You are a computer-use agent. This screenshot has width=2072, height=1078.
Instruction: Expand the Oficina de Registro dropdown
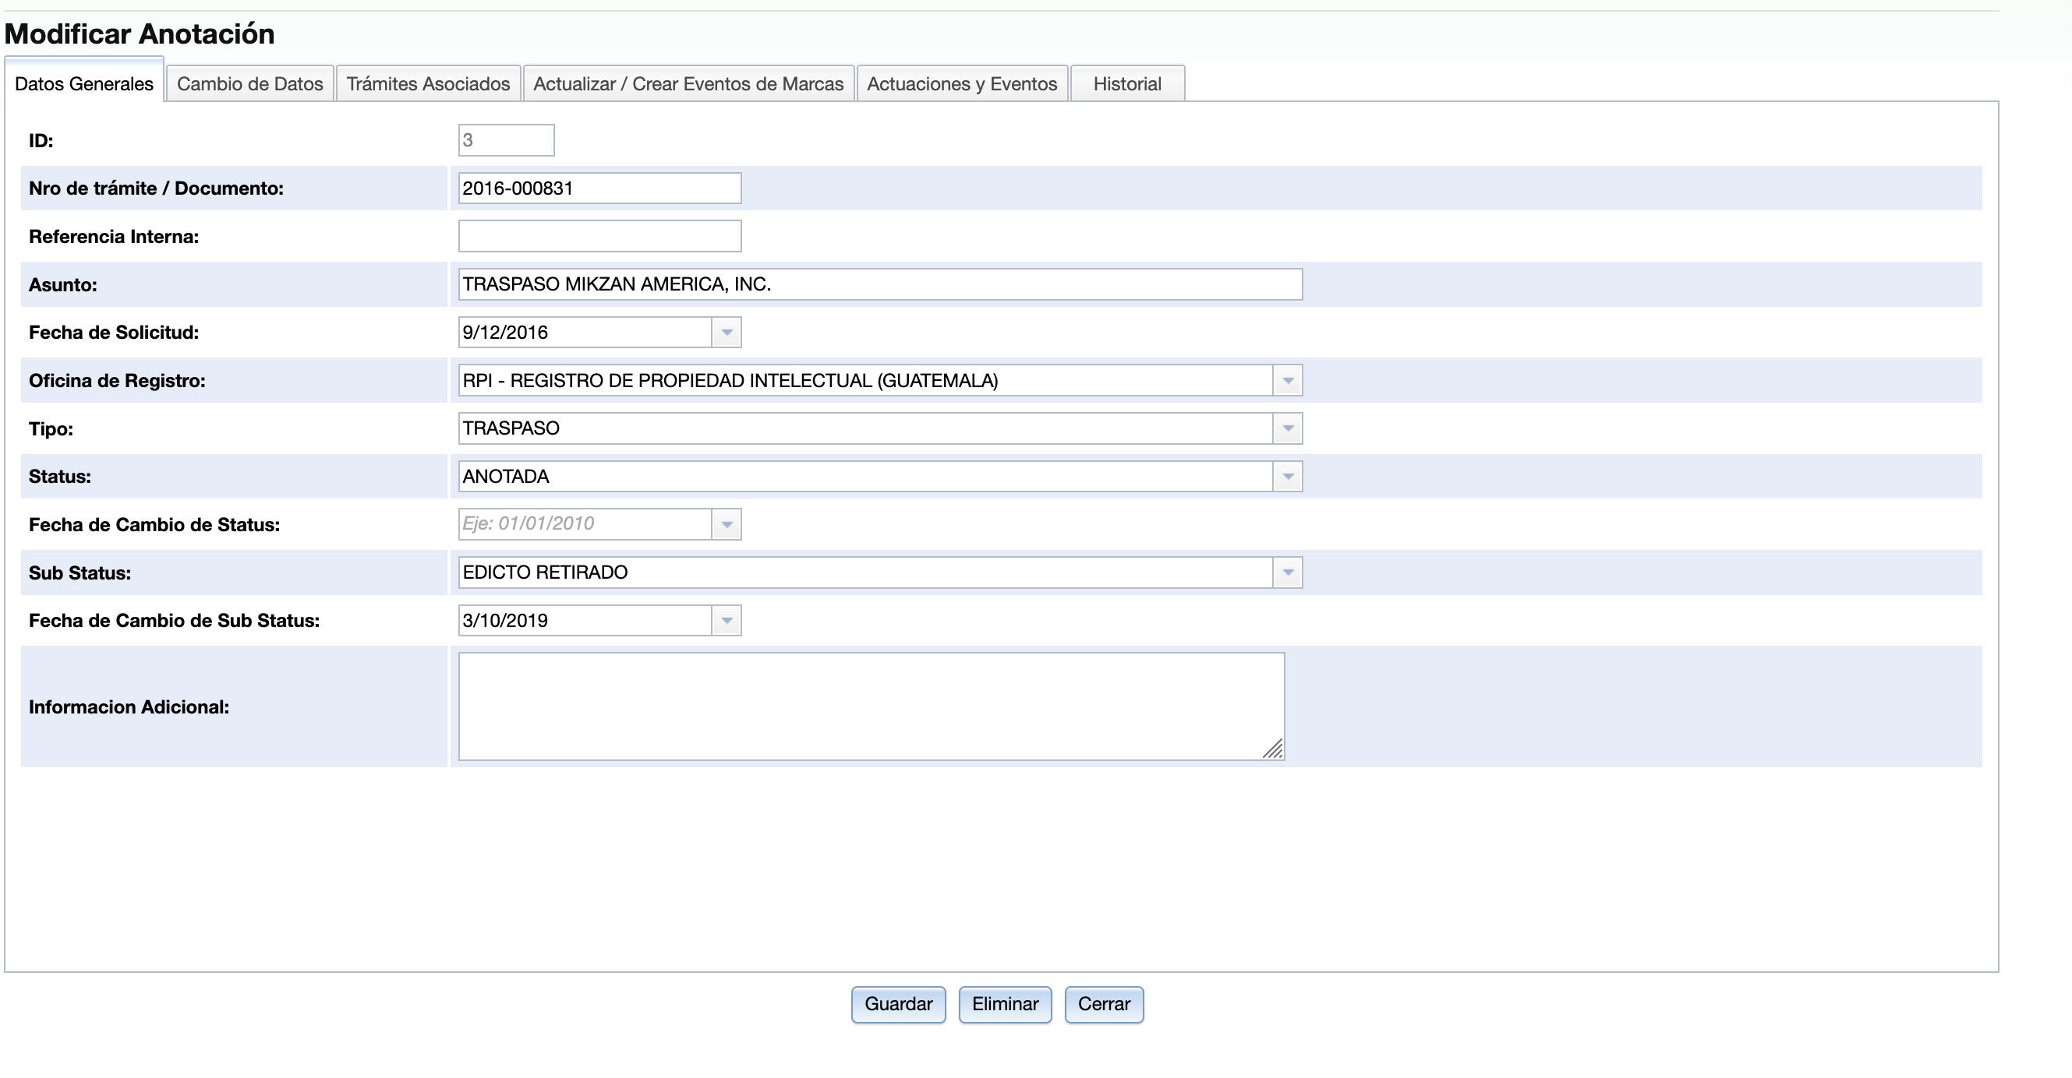point(1287,380)
